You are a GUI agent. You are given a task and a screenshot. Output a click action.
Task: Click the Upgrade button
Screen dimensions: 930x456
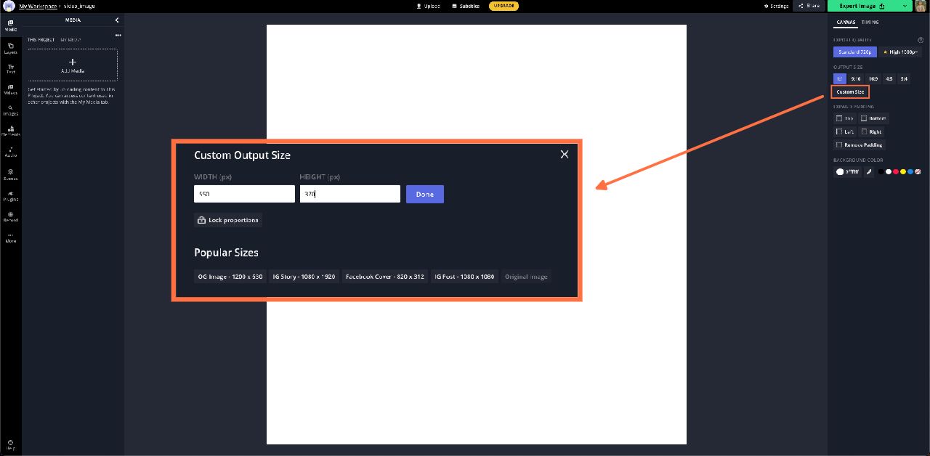tap(504, 6)
